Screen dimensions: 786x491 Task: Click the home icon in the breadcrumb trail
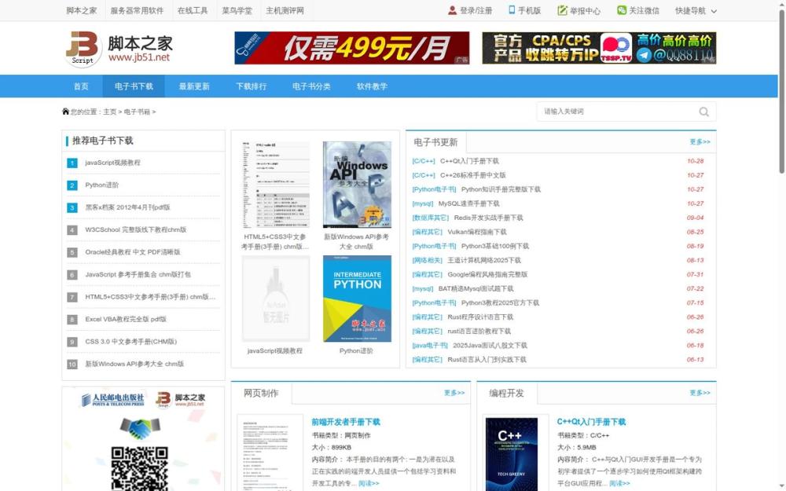click(64, 112)
